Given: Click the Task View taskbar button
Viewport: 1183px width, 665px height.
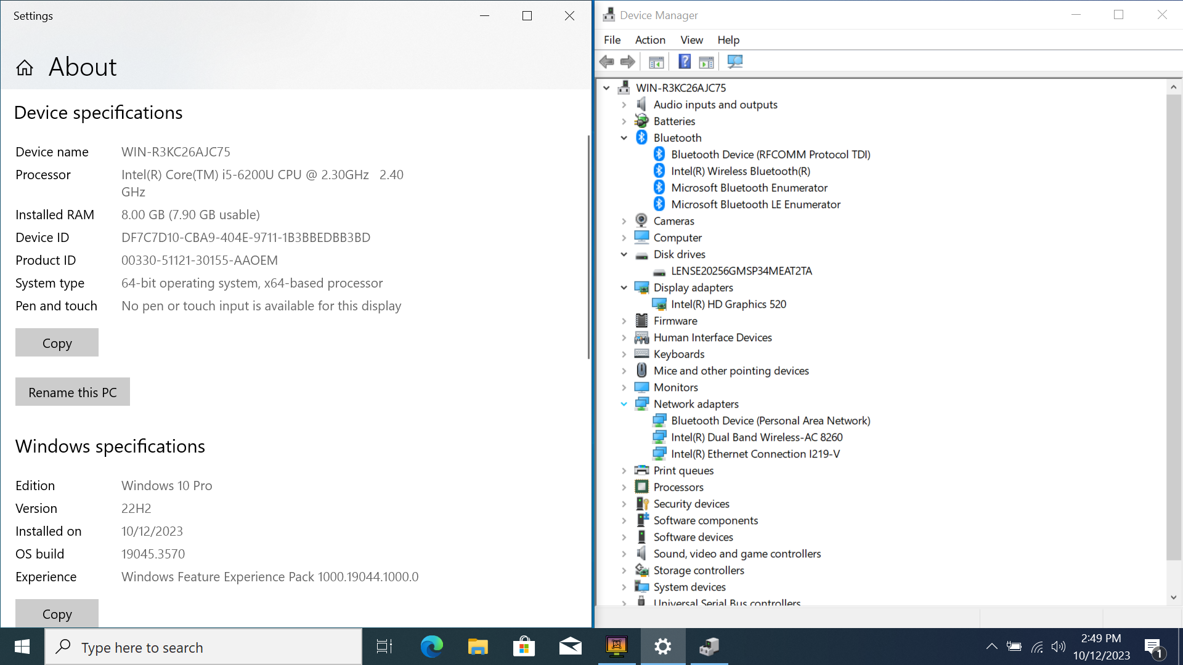Looking at the screenshot, I should pyautogui.click(x=384, y=647).
